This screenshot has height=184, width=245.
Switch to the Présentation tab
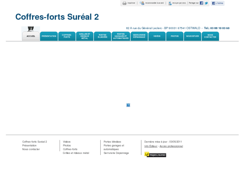(49, 36)
